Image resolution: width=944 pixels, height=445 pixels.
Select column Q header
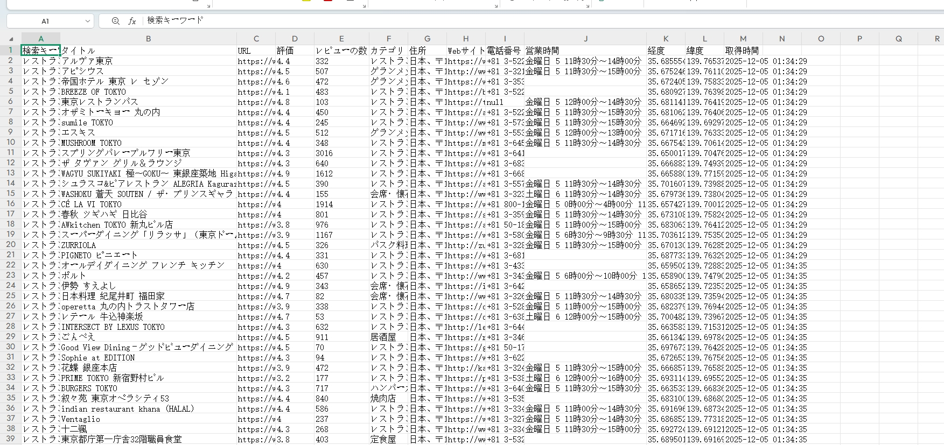point(898,39)
